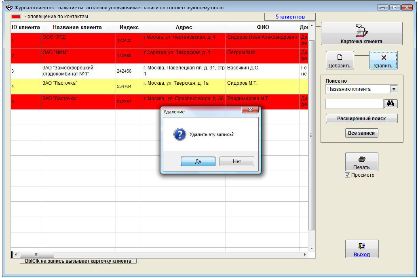Sort records by Название клиента header

(78, 27)
